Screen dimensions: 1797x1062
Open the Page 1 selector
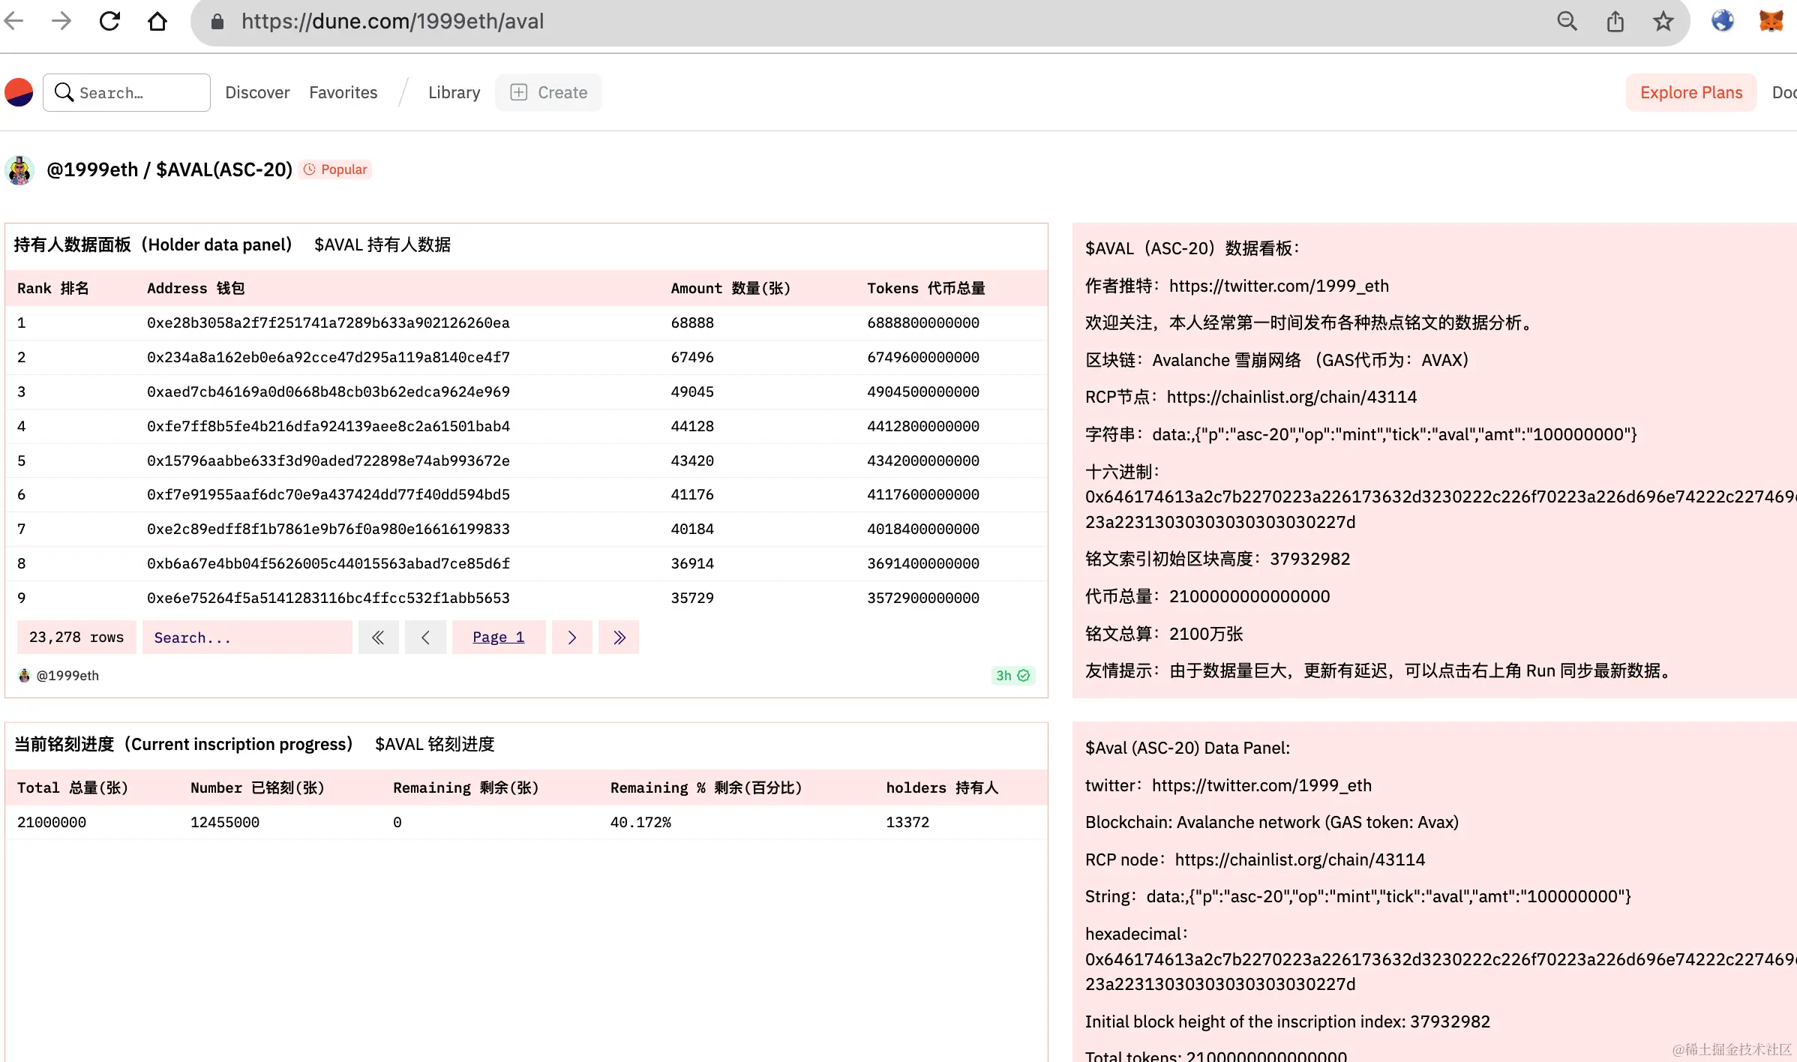pyautogui.click(x=498, y=637)
